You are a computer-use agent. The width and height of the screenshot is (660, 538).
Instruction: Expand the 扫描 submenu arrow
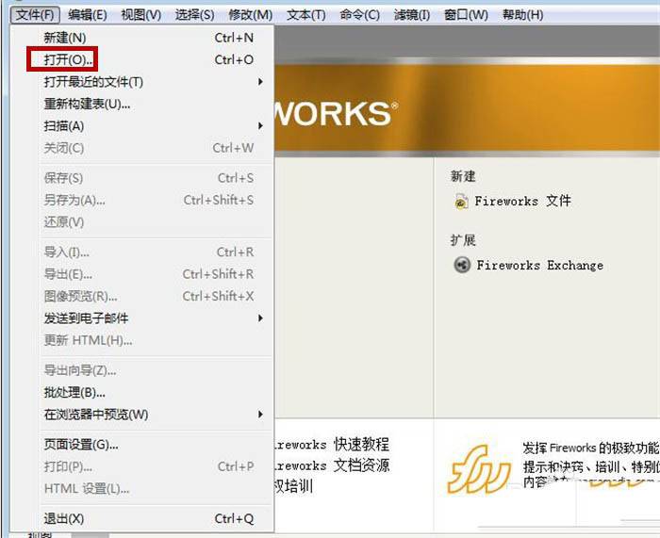click(x=261, y=126)
